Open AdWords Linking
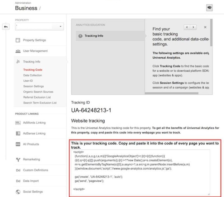The height and width of the screenshot is (197, 224). click(34, 123)
